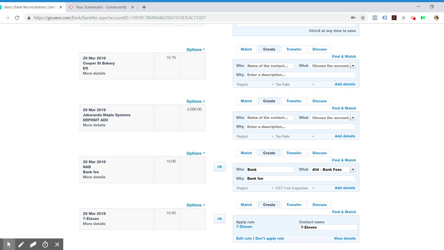Show More details for NAB transaction
The width and height of the screenshot is (444, 250).
94,177
